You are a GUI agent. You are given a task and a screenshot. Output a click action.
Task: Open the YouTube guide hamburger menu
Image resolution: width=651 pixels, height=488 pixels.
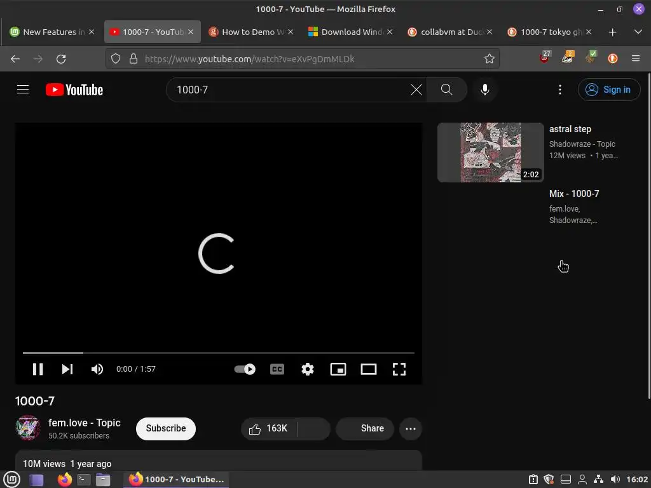coord(23,90)
